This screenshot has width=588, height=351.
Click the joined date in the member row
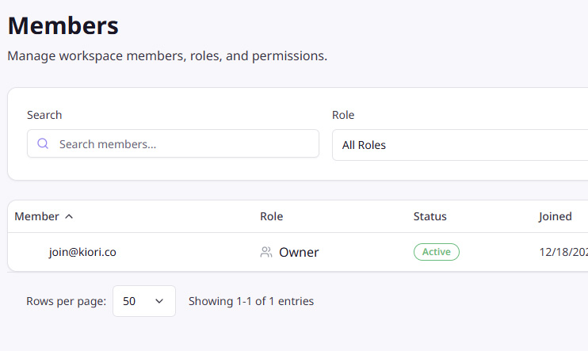tap(563, 253)
